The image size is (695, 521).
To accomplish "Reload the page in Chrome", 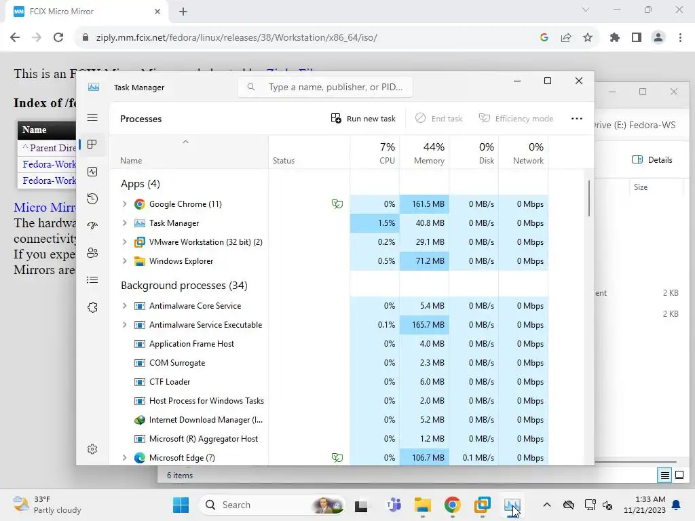I will pos(58,38).
